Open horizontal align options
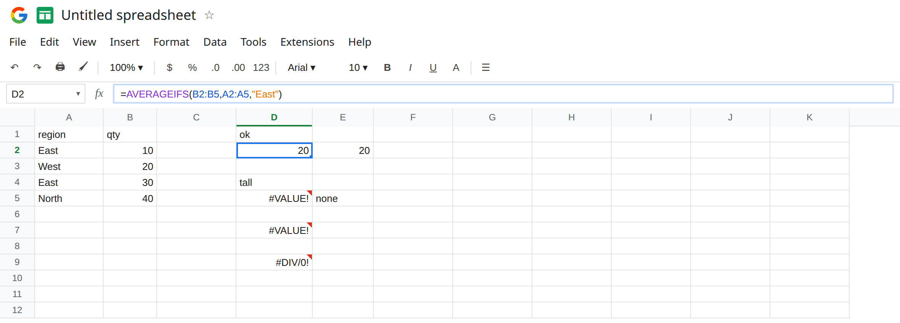 click(485, 67)
